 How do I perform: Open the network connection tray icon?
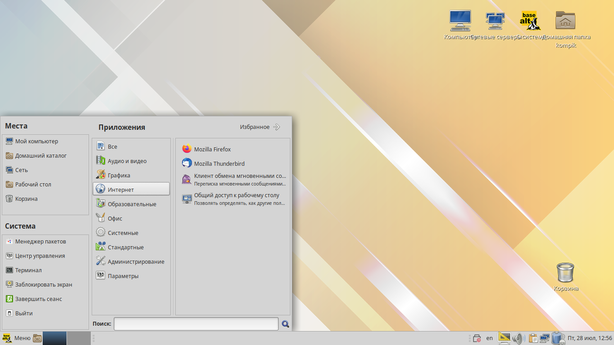544,338
